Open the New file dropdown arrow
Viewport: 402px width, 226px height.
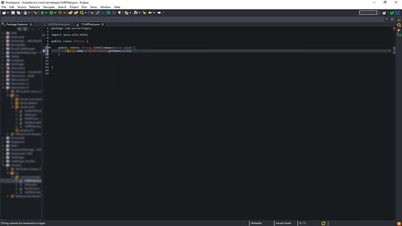tap(8, 13)
